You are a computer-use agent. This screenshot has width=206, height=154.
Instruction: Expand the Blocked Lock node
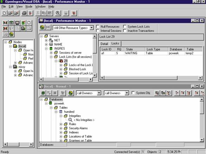[61, 69]
